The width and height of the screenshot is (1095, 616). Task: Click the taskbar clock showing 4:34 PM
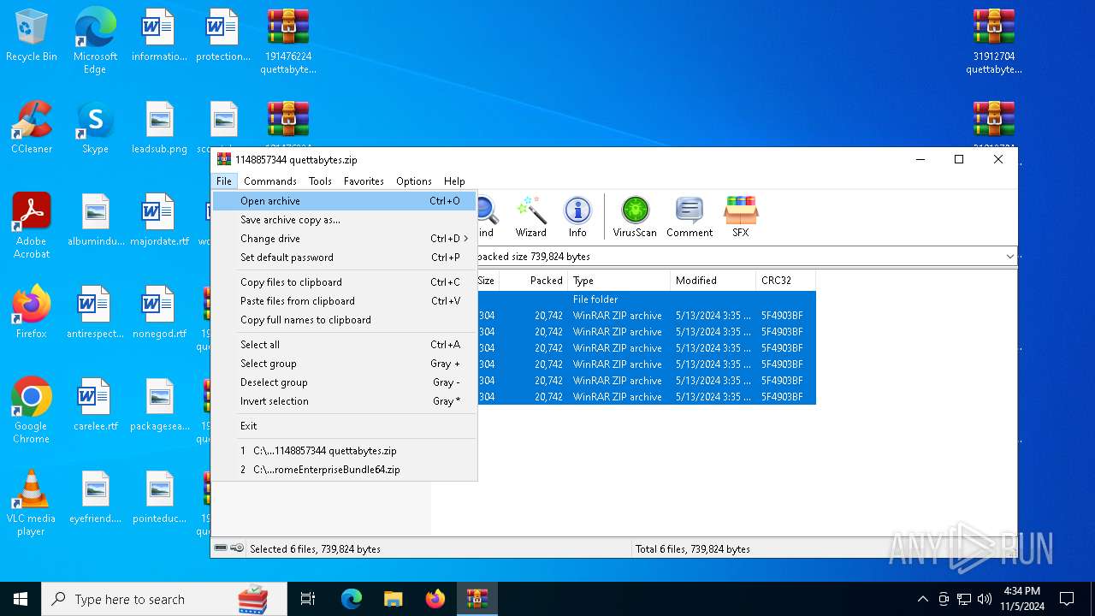[x=1021, y=599]
